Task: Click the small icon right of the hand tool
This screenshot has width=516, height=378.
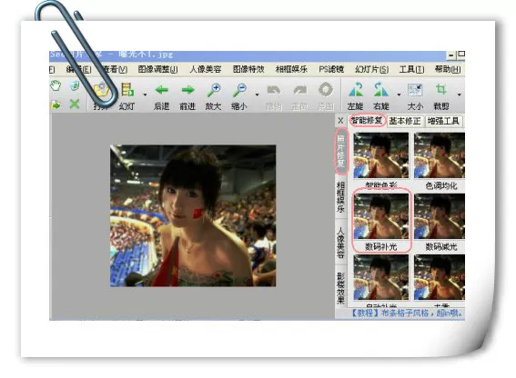Action: 75,86
